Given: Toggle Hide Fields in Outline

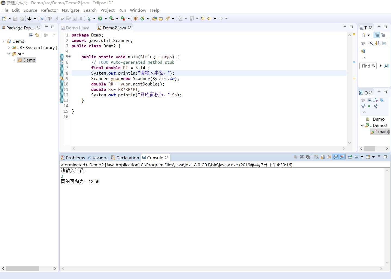Looking at the screenshot, I should (382, 100).
